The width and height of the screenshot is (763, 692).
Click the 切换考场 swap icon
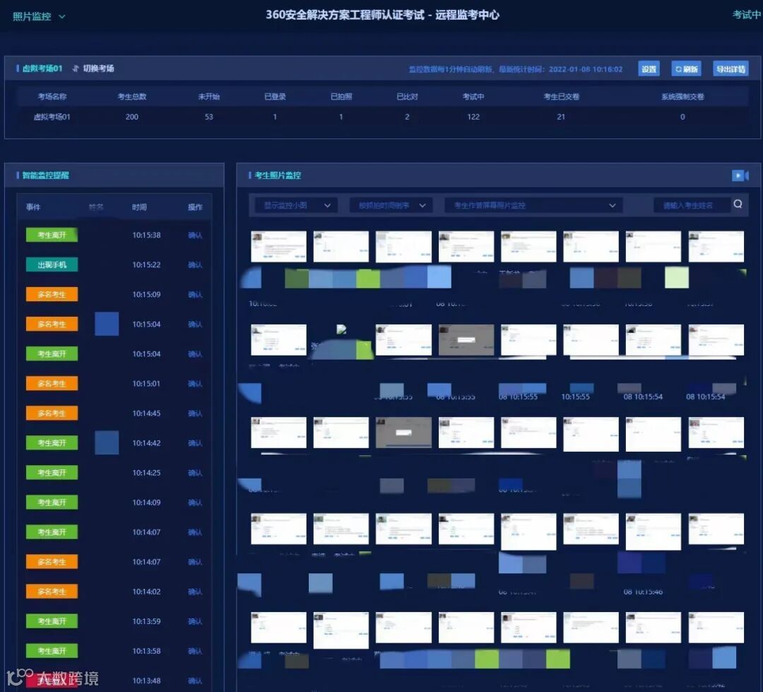point(76,69)
